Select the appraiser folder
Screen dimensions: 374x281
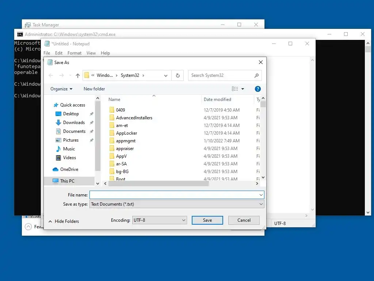pos(125,149)
